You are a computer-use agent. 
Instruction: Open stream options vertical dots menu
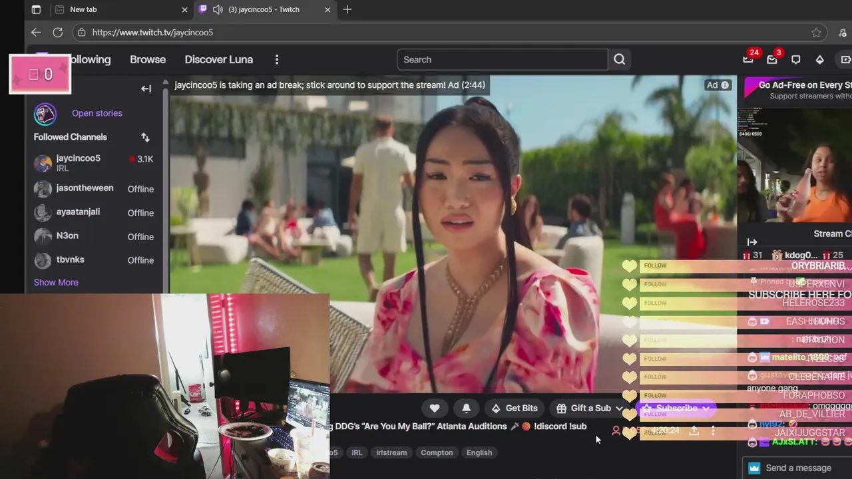(713, 431)
